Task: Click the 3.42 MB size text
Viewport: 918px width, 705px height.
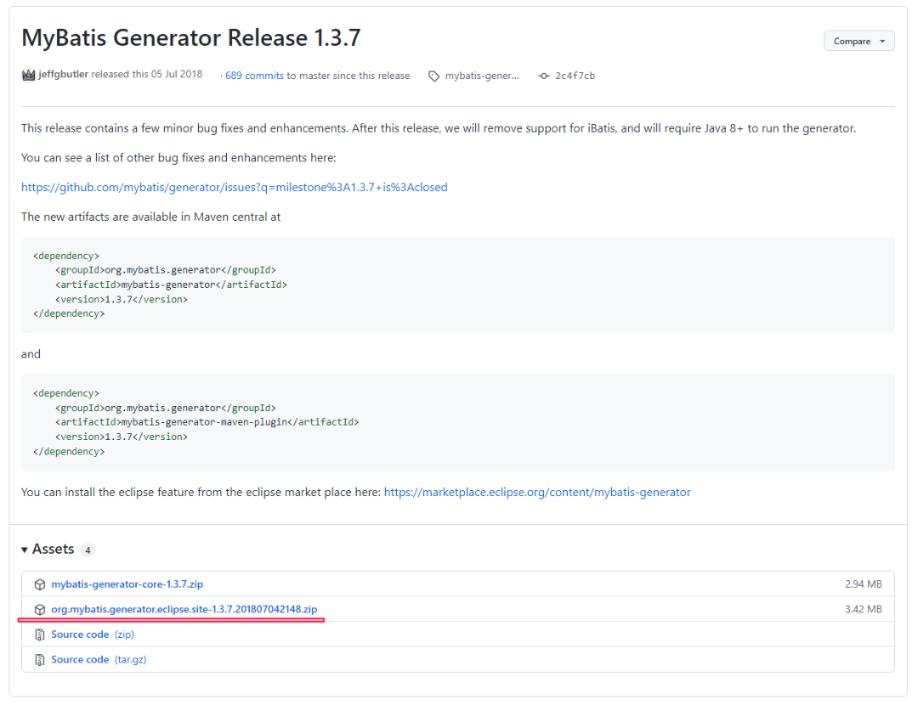Action: pos(863,609)
